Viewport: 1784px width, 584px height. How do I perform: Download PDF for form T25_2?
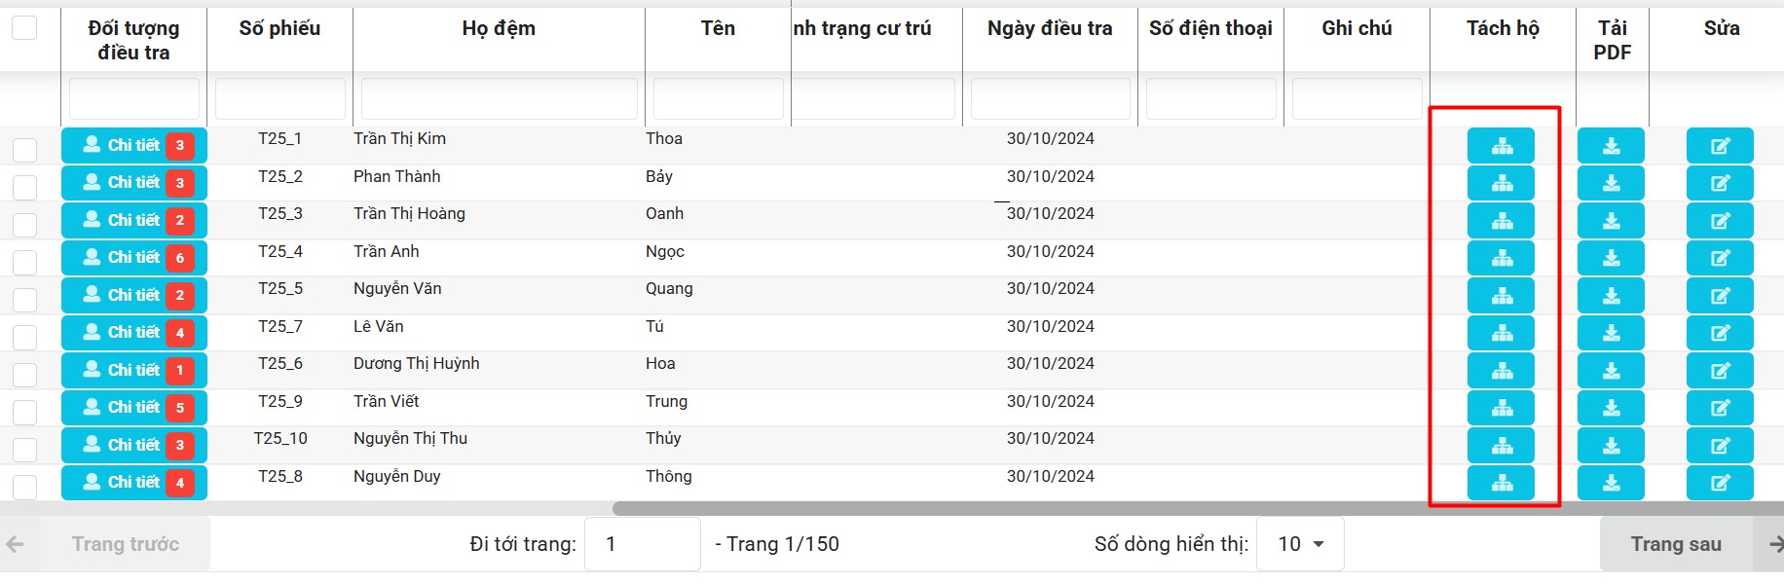click(x=1611, y=183)
